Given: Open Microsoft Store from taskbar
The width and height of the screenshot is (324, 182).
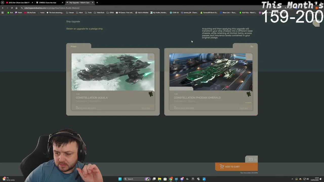Looking at the screenshot, I should point(165,179).
